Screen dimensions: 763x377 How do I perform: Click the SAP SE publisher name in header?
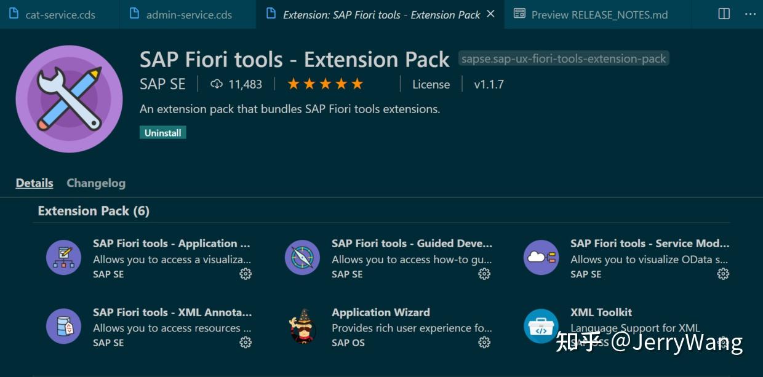162,84
